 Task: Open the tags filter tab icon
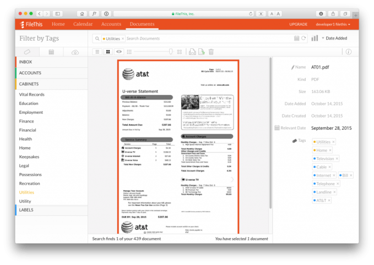tap(27, 52)
